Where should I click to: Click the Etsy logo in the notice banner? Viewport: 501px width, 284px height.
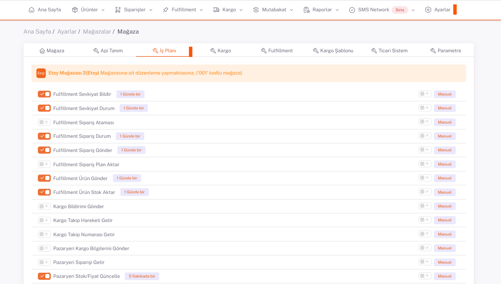click(41, 73)
